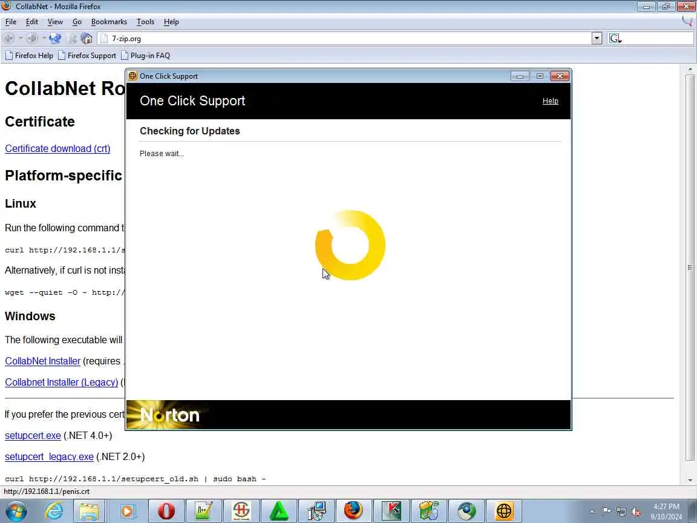Open the Google search engine selector
Screen dimensions: 697x523
point(615,39)
